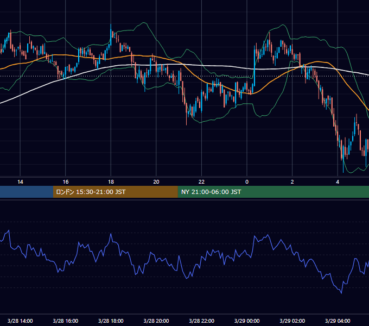The image size is (369, 326).
Task: Click the 3/28 22:00 date label
Action: point(202,321)
